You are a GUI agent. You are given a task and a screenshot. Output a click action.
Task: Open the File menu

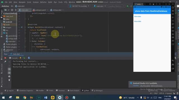pyautogui.click(x=6, y=2)
